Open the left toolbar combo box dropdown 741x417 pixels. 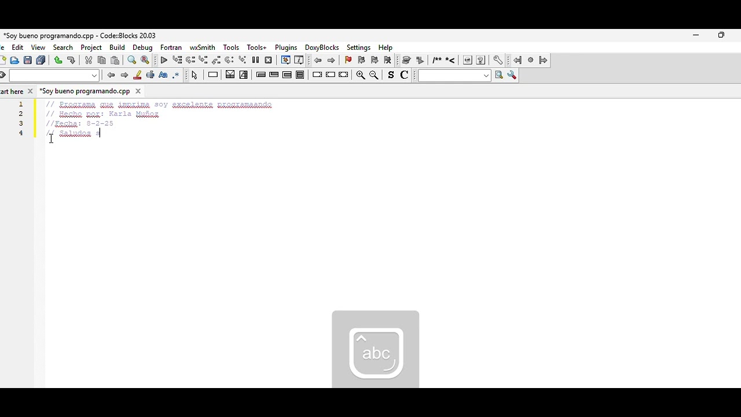coord(94,75)
